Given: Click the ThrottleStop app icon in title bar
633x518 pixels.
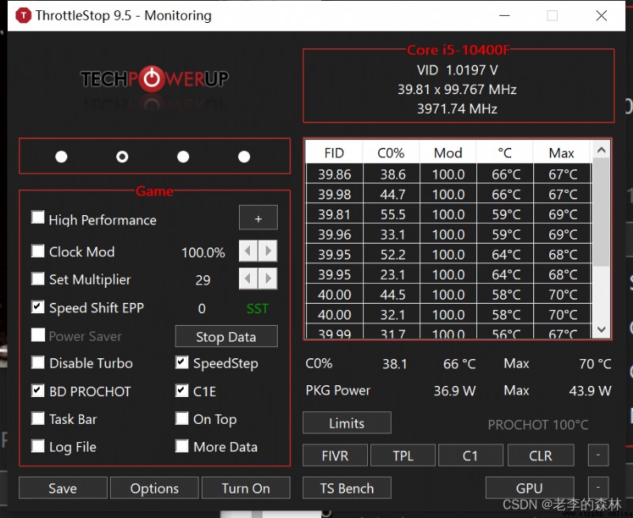Looking at the screenshot, I should pos(24,16).
